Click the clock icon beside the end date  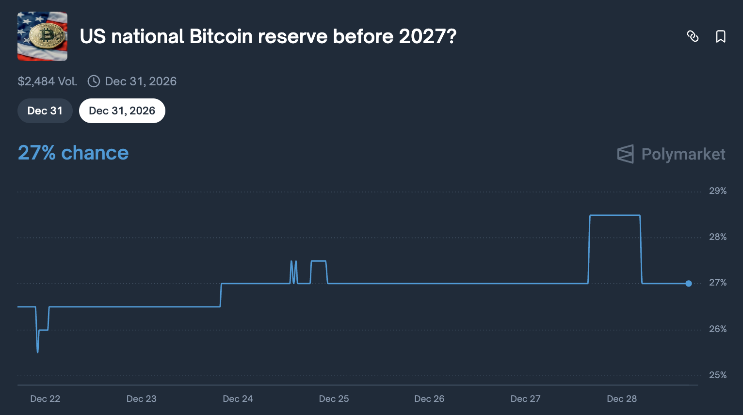94,81
